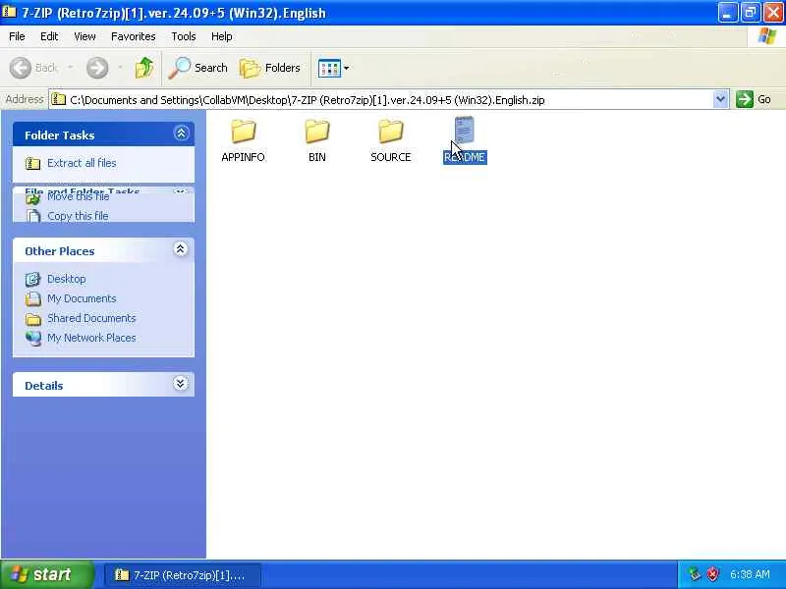Open the Forward history dropdown arrow

click(x=120, y=67)
